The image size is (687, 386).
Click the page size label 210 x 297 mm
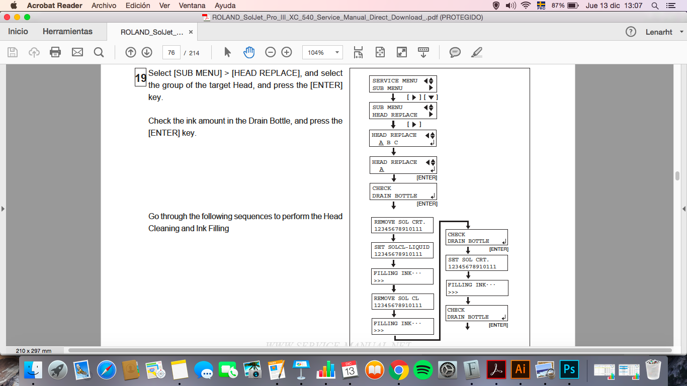coord(34,350)
